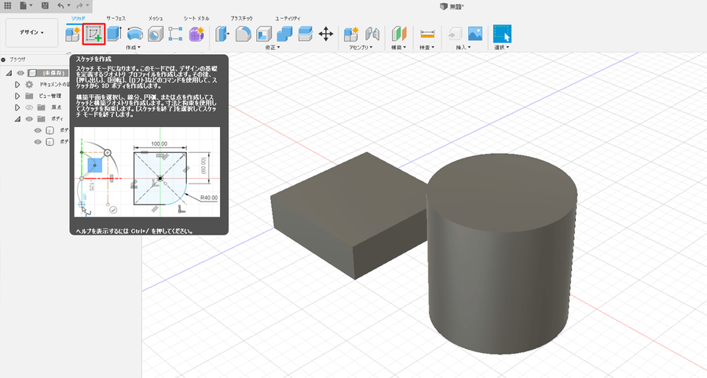
Task: Select the Combine tool
Action: (x=284, y=34)
